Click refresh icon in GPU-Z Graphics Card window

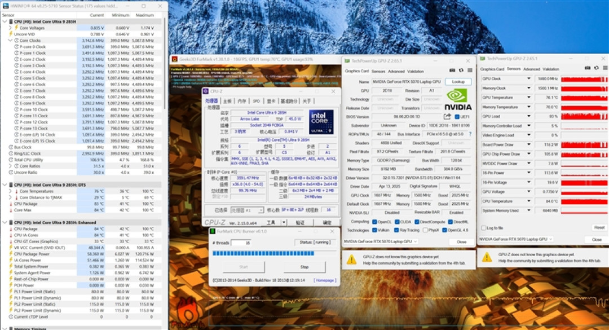pos(461,71)
